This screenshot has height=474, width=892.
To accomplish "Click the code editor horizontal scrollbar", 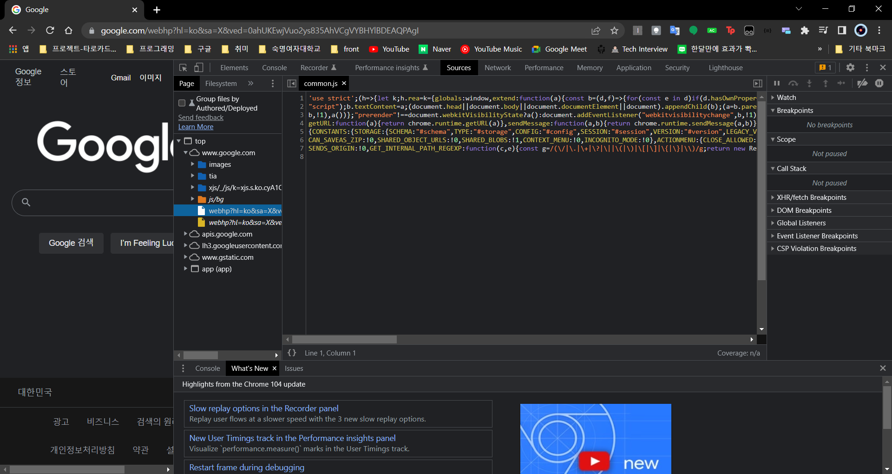I will point(344,340).
